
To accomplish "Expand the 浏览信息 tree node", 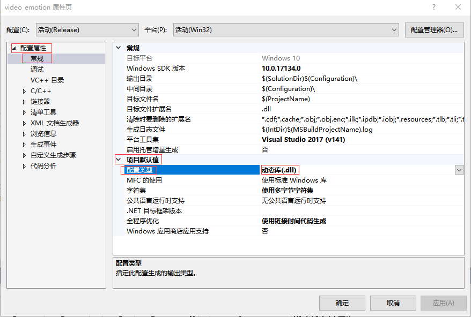I will point(24,134).
